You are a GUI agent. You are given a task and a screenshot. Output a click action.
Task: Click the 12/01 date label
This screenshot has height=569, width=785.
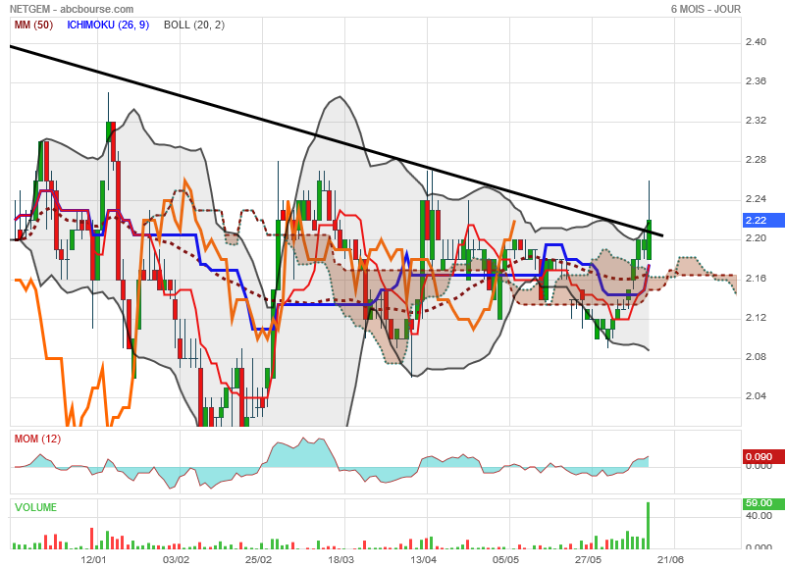coord(93,559)
